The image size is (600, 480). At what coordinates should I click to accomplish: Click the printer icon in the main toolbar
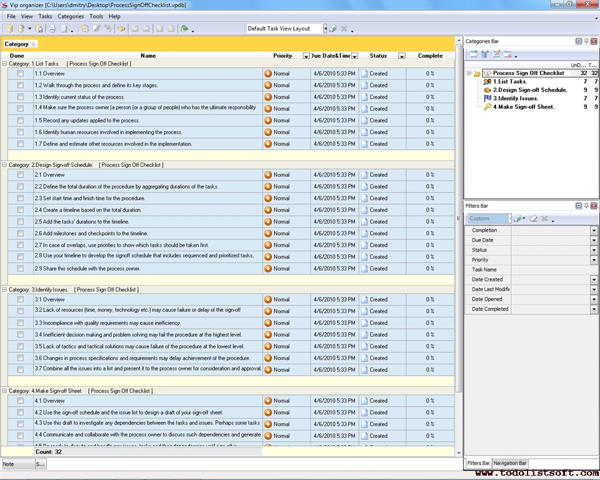52,29
